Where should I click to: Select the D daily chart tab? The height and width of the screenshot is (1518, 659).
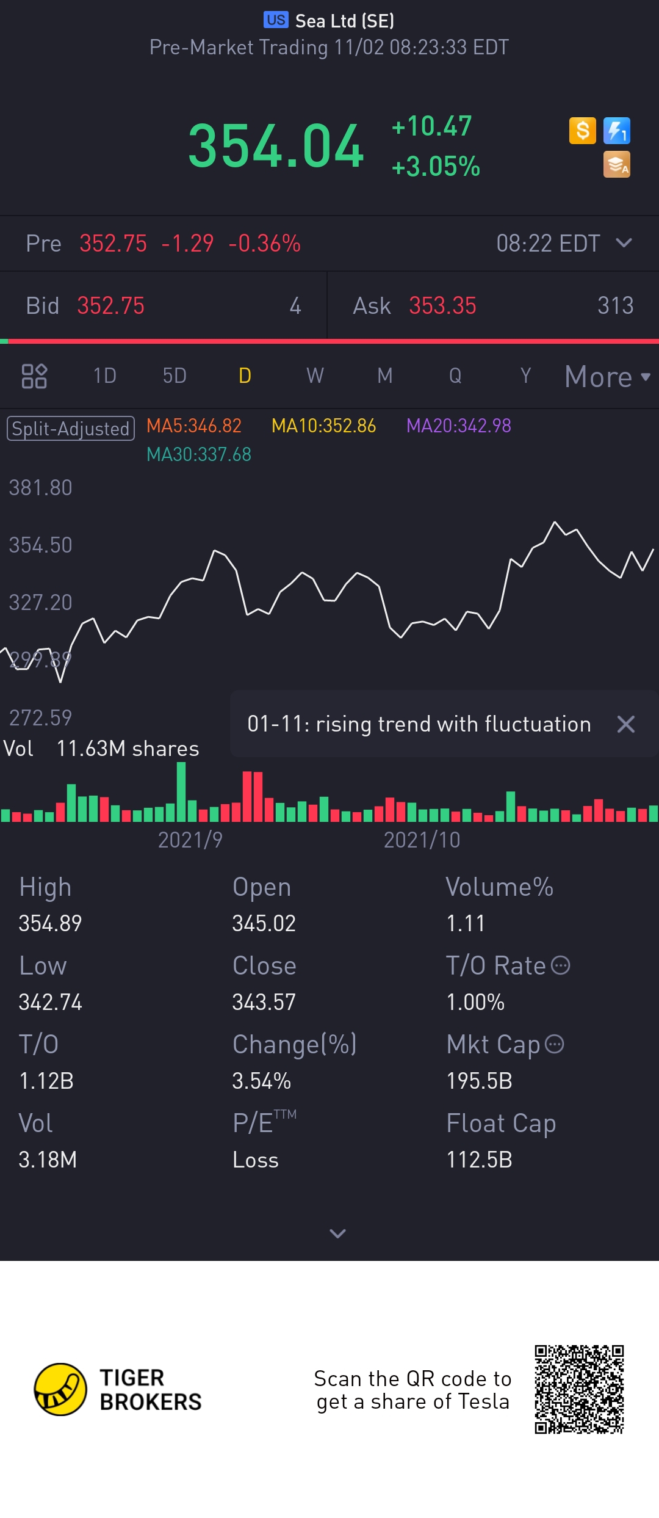245,376
